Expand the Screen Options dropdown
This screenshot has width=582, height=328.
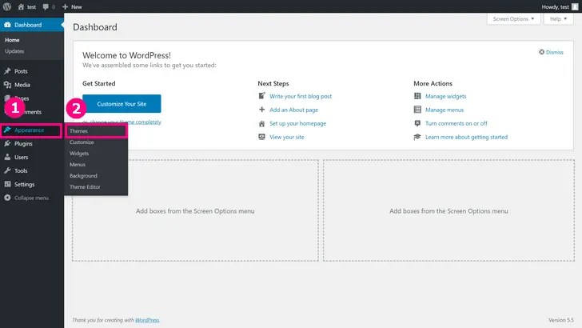click(x=514, y=19)
